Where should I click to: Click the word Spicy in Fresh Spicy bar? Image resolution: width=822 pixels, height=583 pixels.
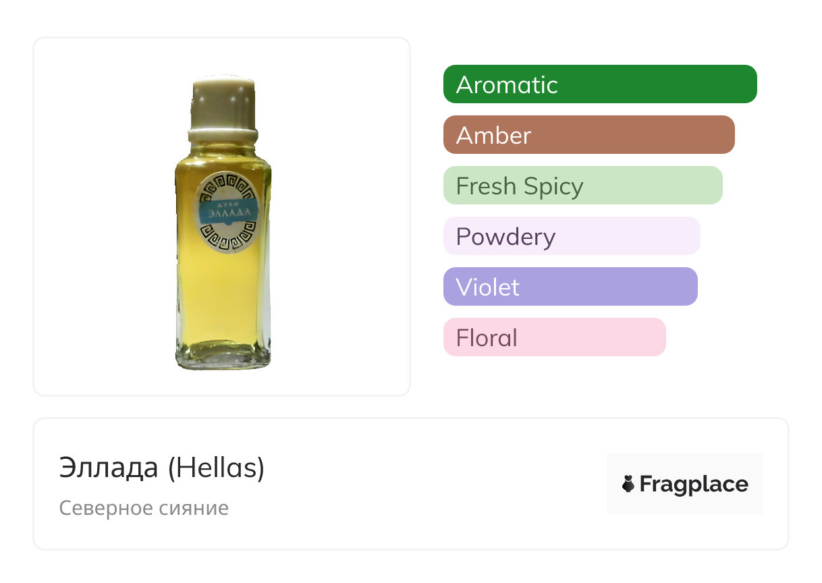click(x=553, y=186)
